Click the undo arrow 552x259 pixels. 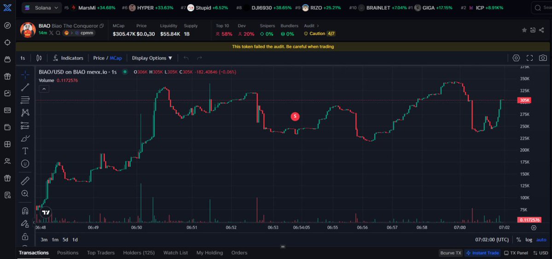(x=186, y=58)
